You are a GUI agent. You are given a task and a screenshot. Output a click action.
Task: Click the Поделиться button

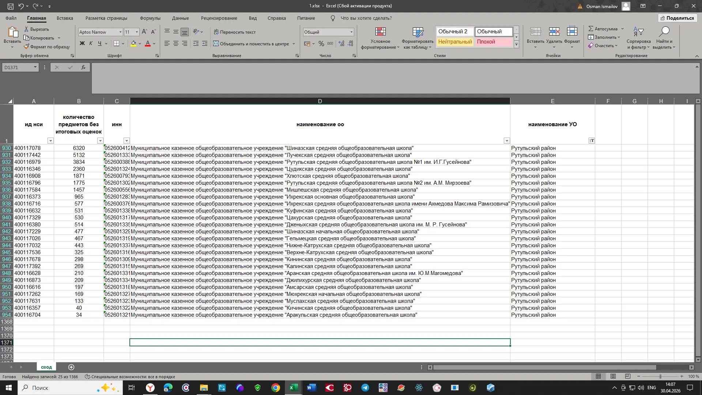point(678,18)
